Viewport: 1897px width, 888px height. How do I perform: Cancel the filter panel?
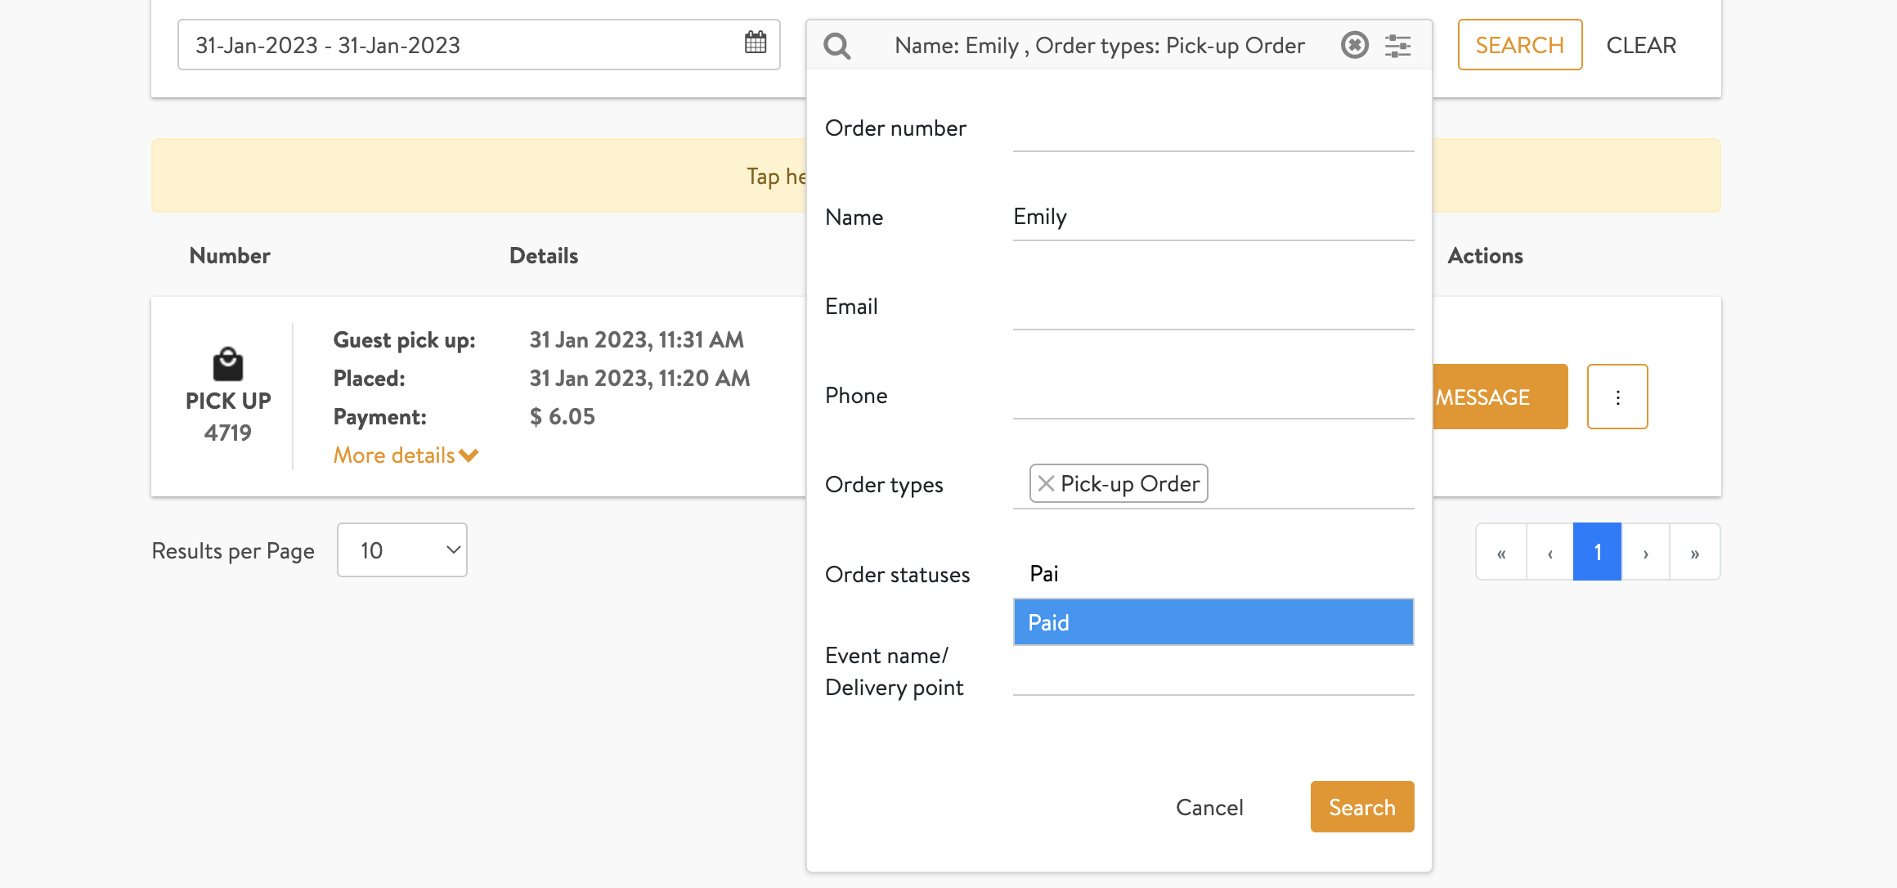tap(1209, 807)
